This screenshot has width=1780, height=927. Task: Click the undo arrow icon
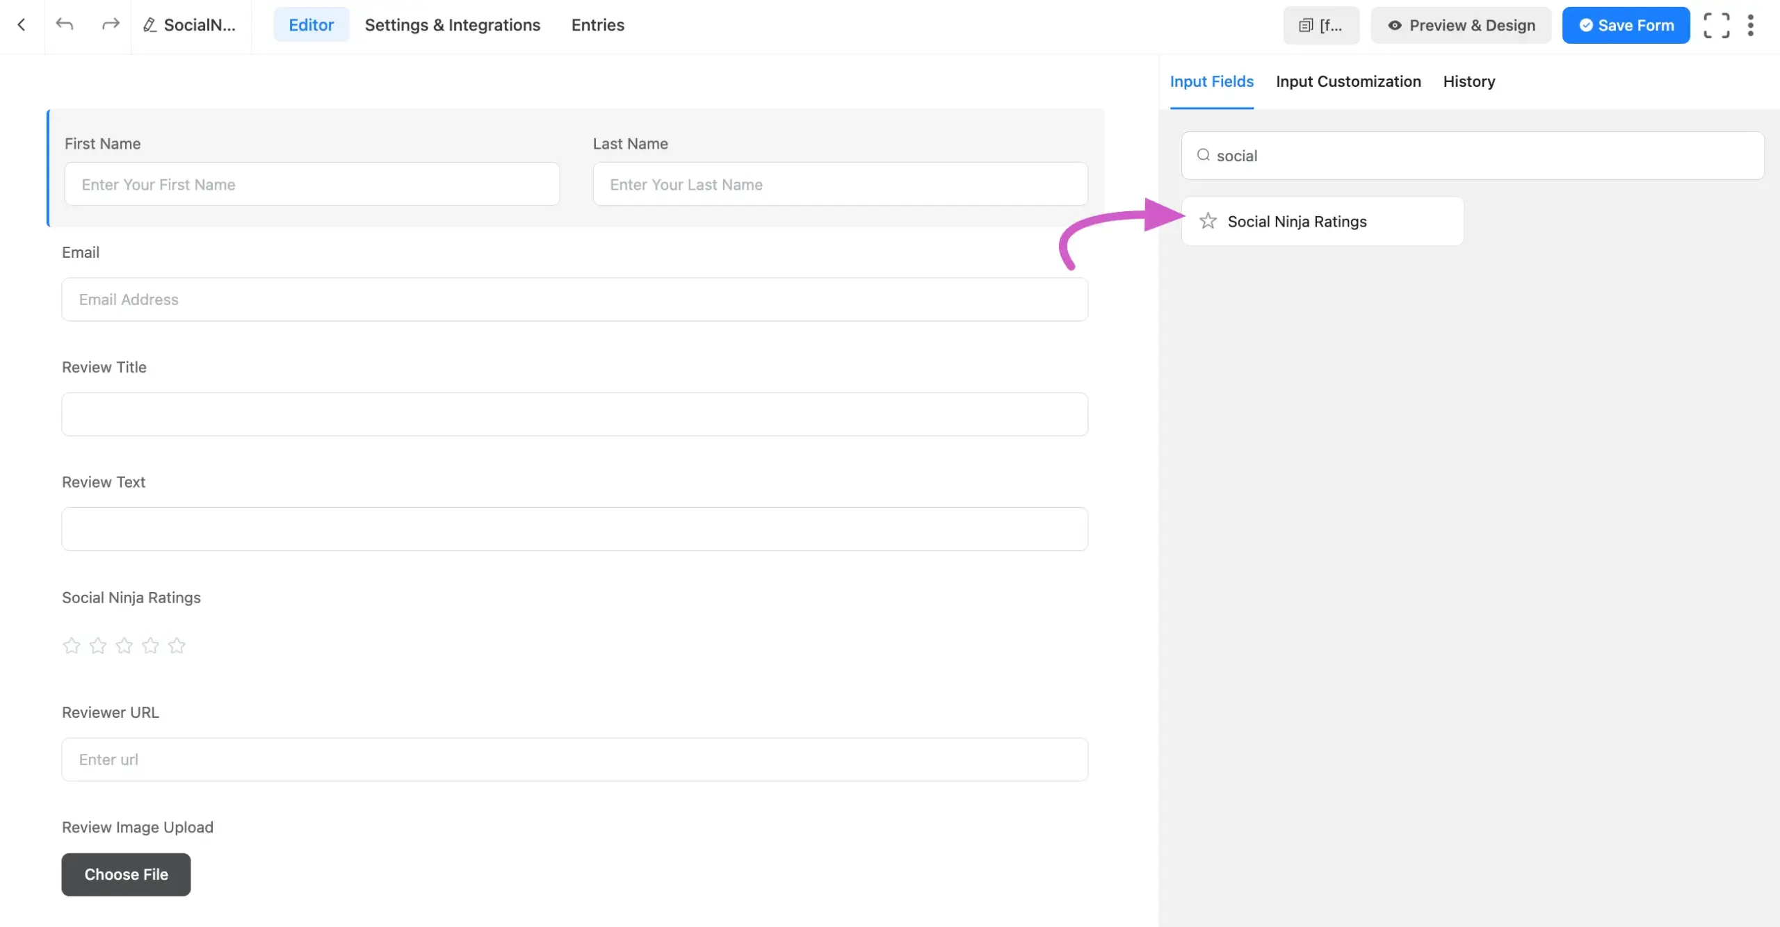point(65,25)
